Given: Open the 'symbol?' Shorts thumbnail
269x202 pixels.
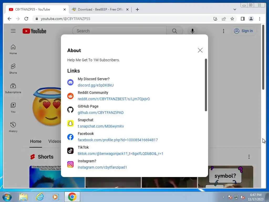Looking at the screenshot, I should tap(225, 176).
